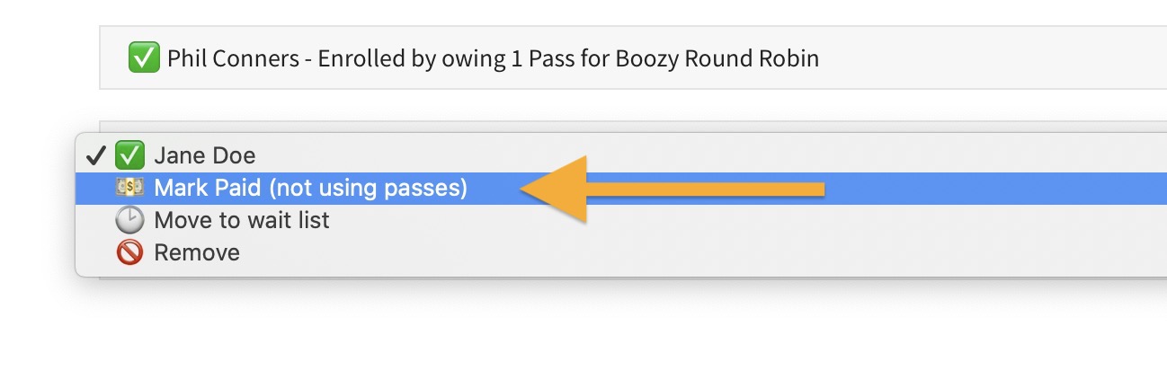Viewport: 1167px width, 388px height.
Task: Click blank white area below the popup menu
Action: 539,341
